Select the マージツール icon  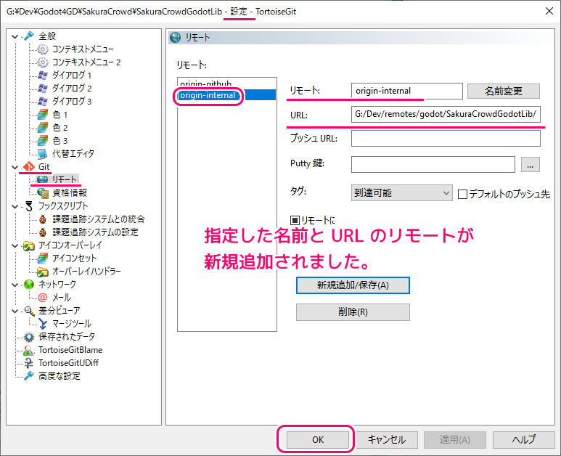[43, 323]
